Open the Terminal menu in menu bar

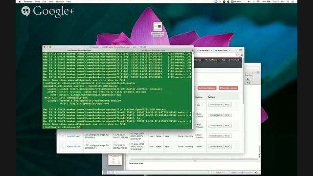pos(28,1)
